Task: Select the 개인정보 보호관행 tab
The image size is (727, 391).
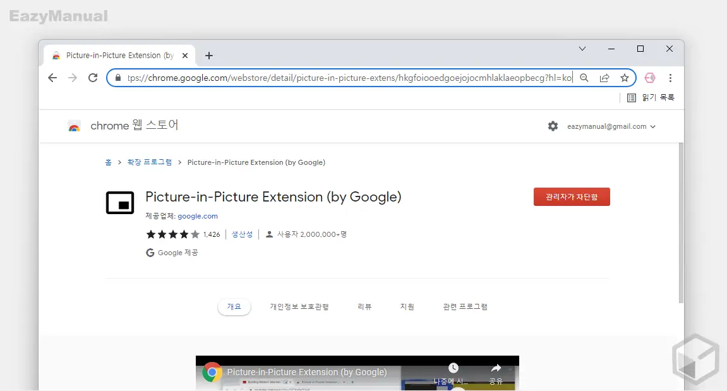Action: tap(299, 306)
